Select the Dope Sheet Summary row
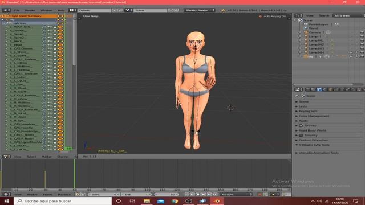Image resolution: width=365 pixels, height=205 pixels. pyautogui.click(x=29, y=16)
